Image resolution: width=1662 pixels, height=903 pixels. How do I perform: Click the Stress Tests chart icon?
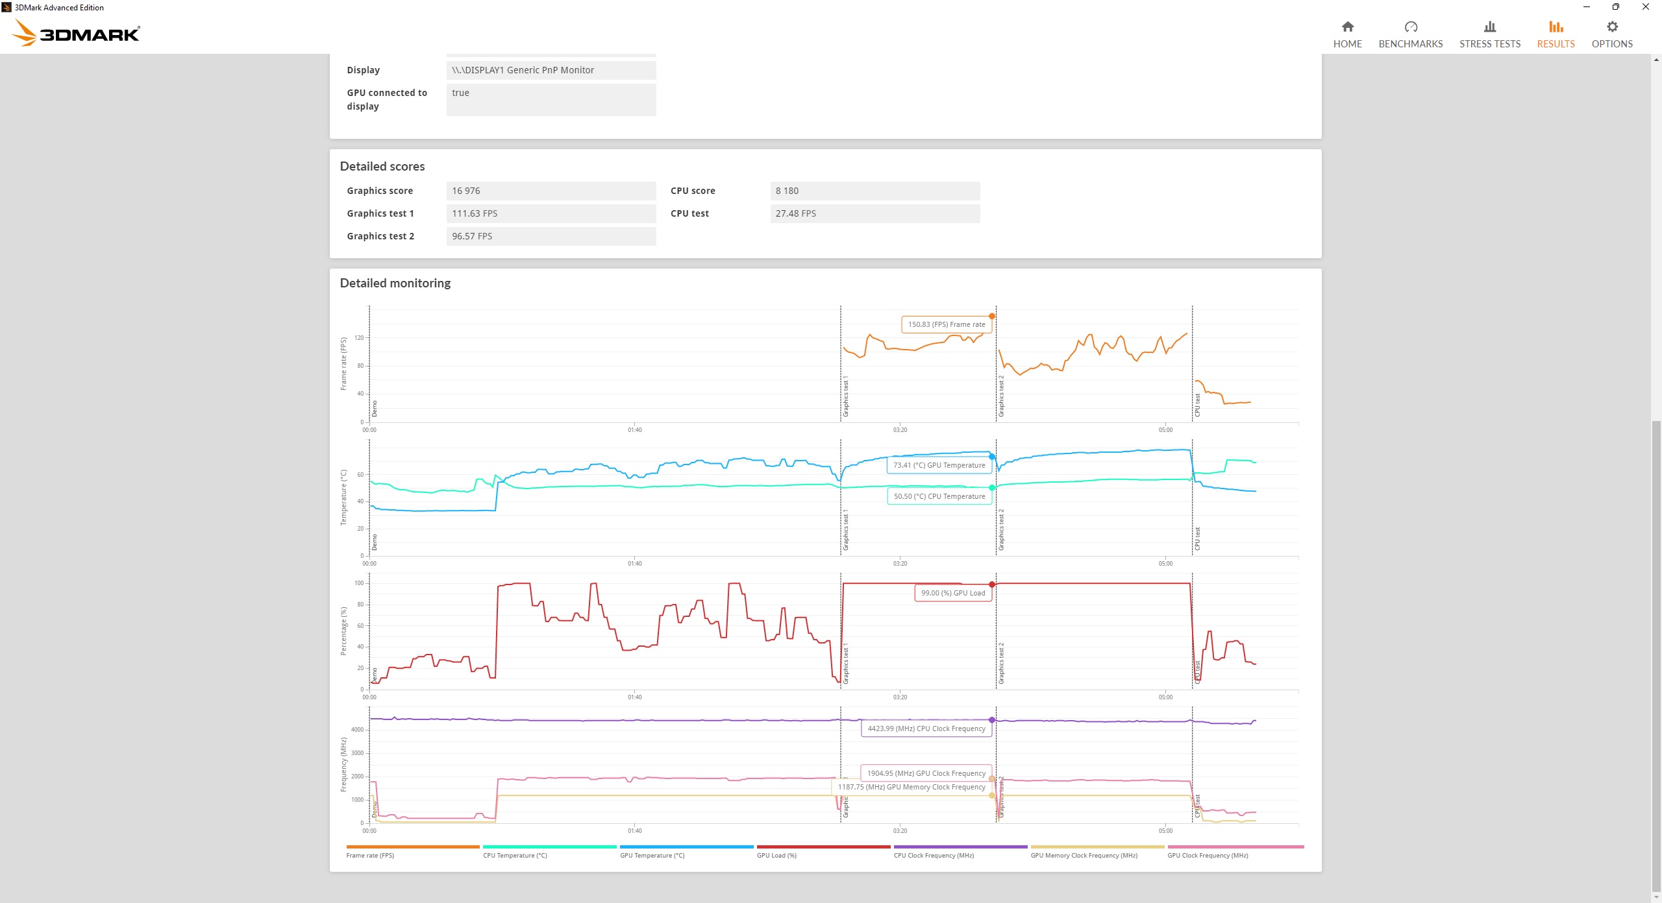pyautogui.click(x=1489, y=27)
